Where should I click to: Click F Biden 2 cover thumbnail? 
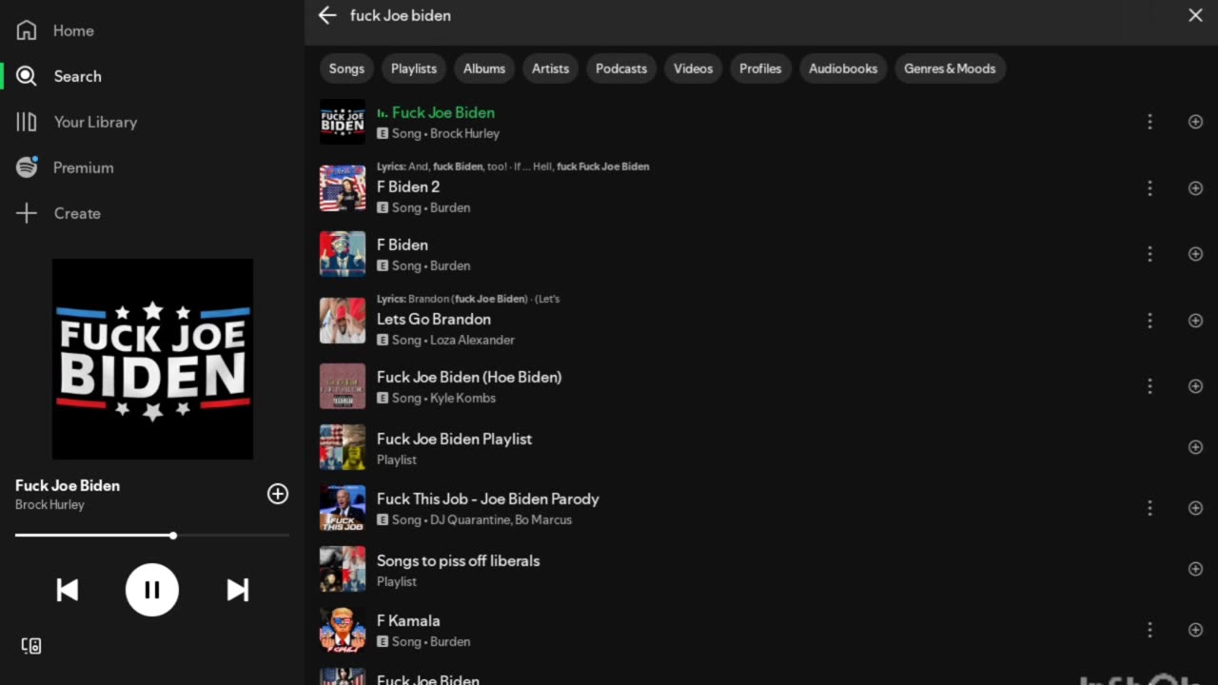[x=343, y=188]
